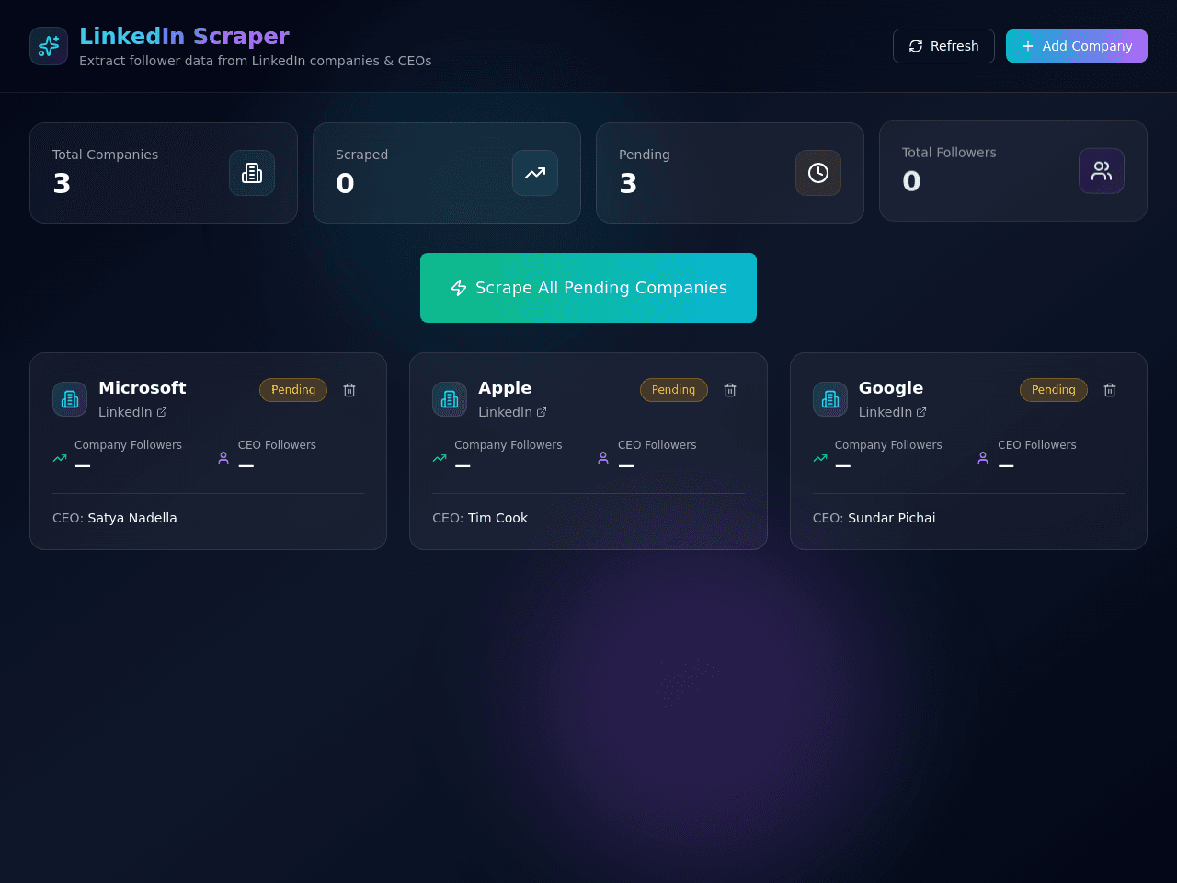The image size is (1177, 883).
Task: Click the Total Companies label
Action: 105,155
